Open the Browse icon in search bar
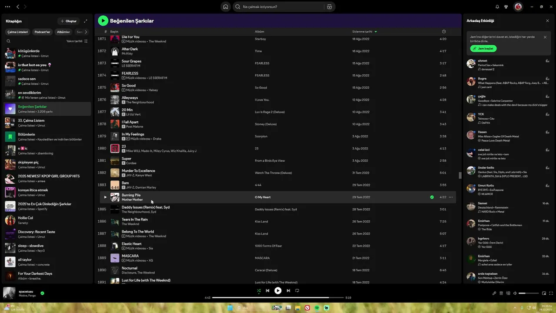This screenshot has height=313, width=556. (x=329, y=7)
